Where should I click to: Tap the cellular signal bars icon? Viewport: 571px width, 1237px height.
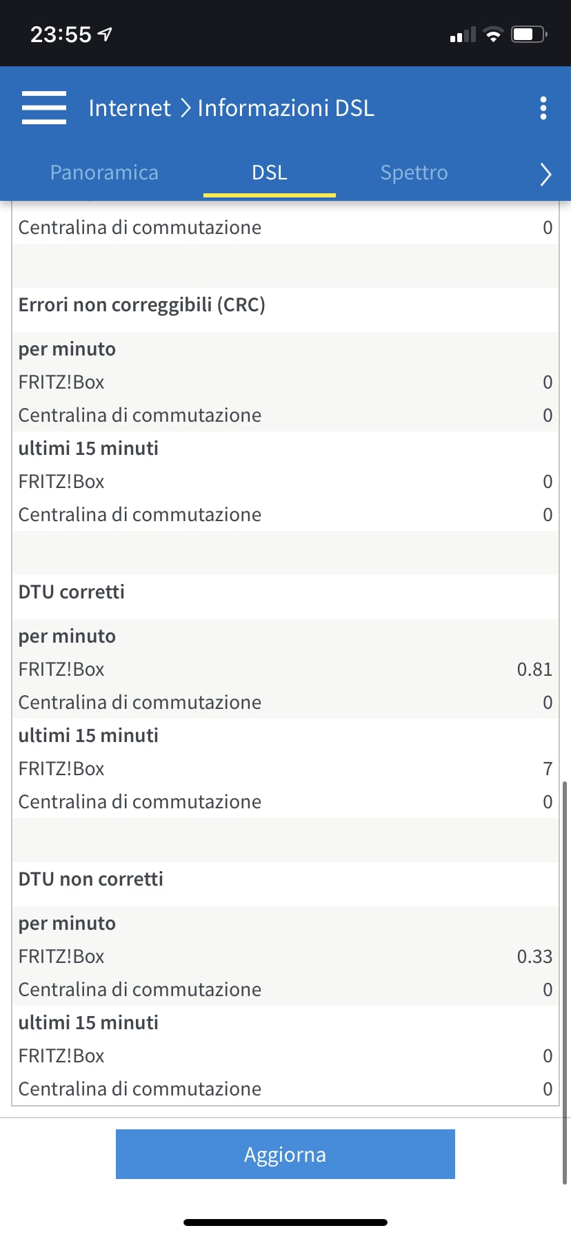[463, 35]
